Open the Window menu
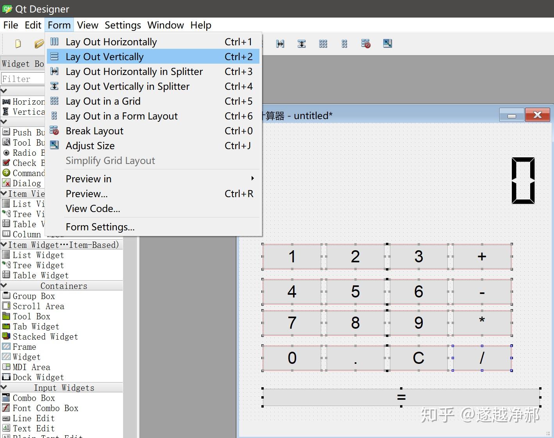Screen dimensions: 554x438 pyautogui.click(x=166, y=25)
